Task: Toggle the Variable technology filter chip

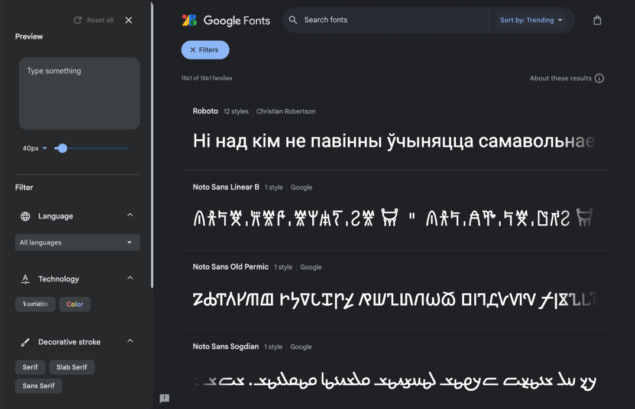Action: [35, 304]
